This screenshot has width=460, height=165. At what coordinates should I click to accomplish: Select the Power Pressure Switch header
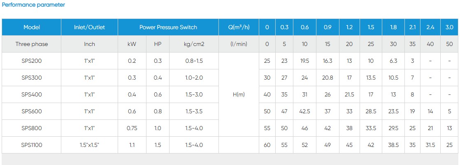coord(168,27)
